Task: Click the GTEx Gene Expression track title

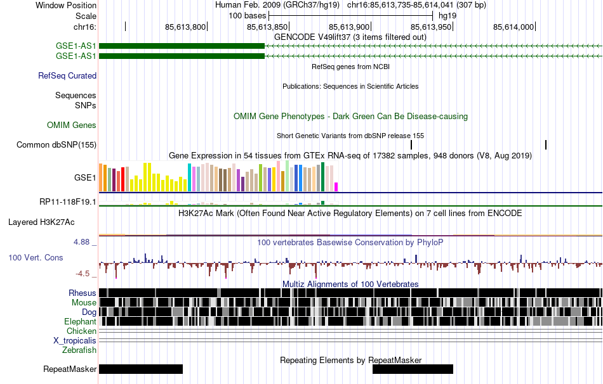Action: [350, 155]
